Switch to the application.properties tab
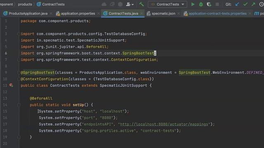 (x=78, y=14)
